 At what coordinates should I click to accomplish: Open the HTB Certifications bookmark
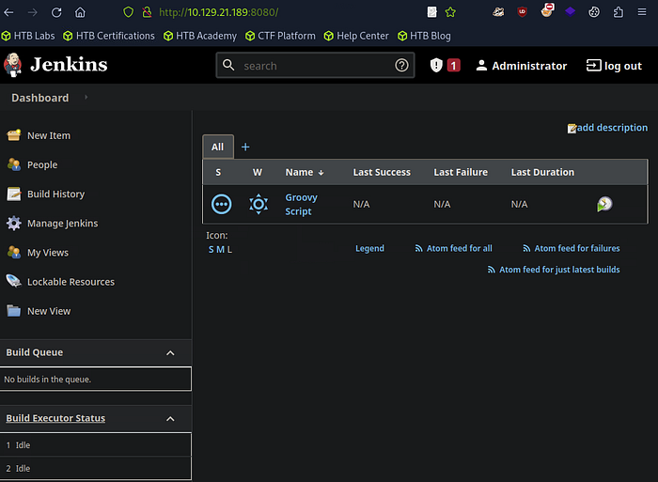tap(109, 36)
